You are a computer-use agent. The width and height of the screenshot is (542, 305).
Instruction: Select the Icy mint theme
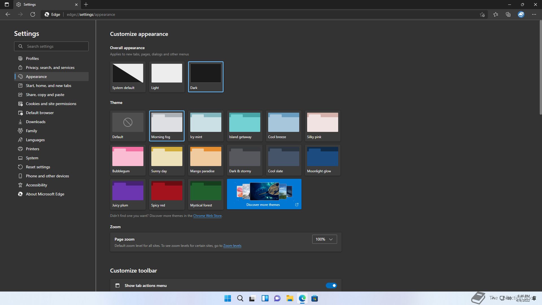(x=206, y=126)
